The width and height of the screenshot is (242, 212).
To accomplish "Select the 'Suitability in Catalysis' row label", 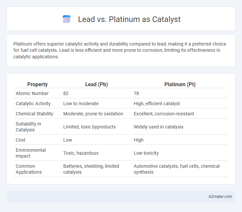I will [x=28, y=127].
